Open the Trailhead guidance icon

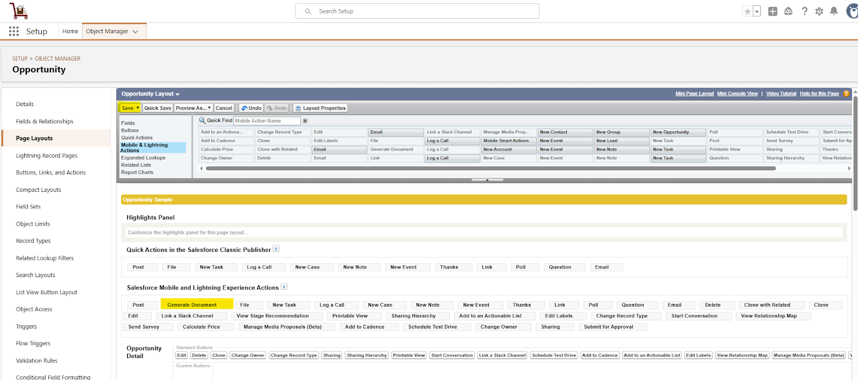pos(788,11)
